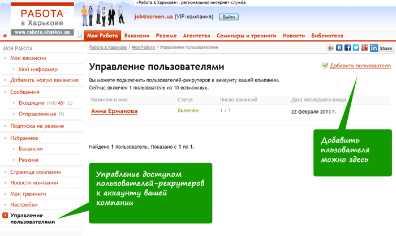396x236 pixels.
Task: Open Избранное in sidebar
Action: [24, 138]
